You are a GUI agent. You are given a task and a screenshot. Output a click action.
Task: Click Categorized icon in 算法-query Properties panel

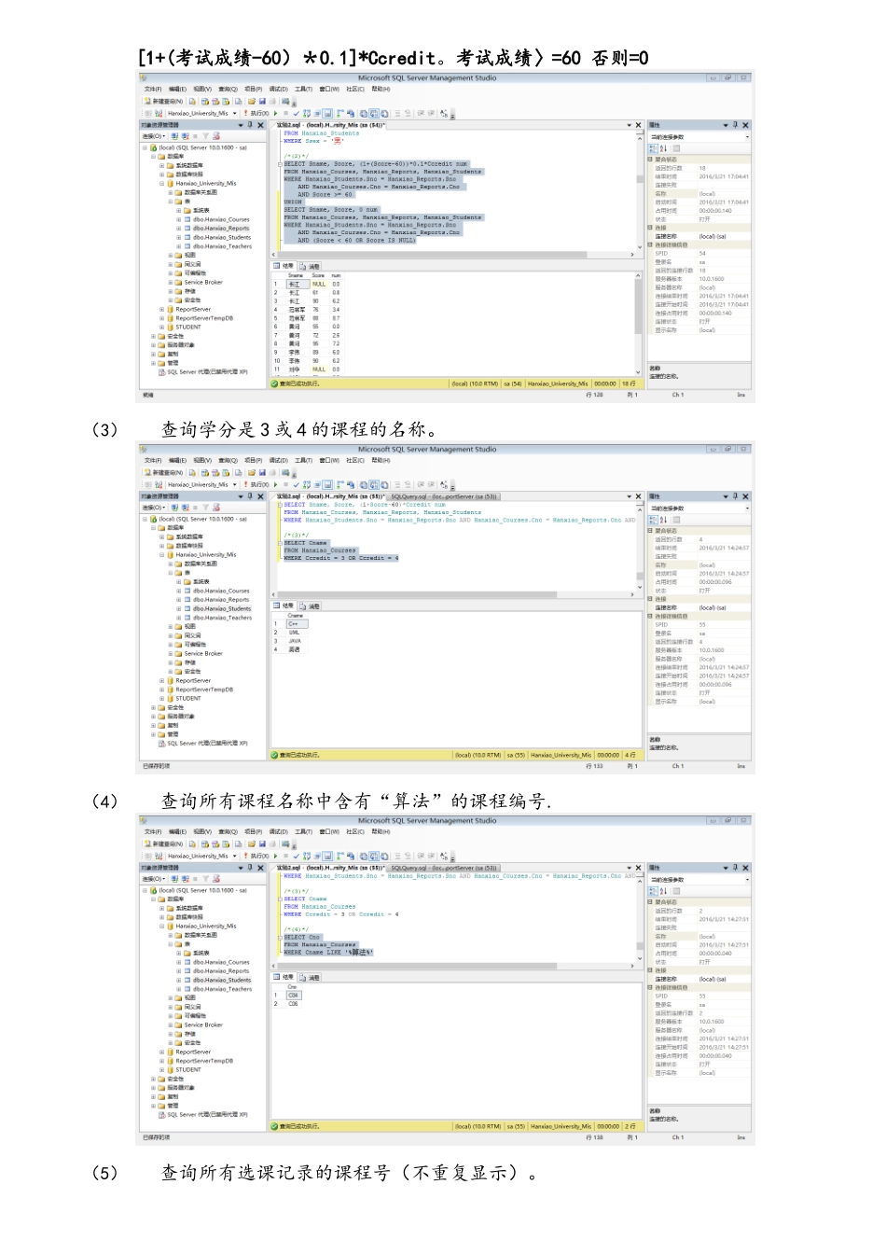[x=653, y=891]
